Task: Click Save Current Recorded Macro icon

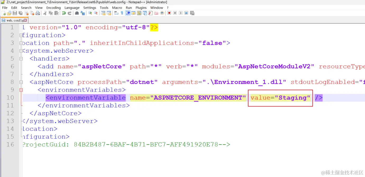Action: (192, 13)
